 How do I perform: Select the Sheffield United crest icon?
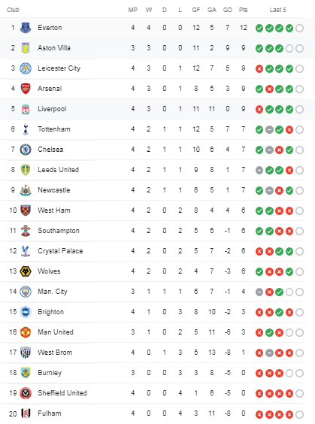point(26,393)
